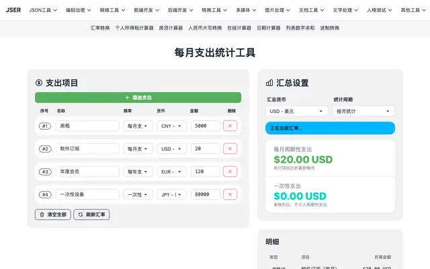Open the 网络工具 menu

pos(112,10)
